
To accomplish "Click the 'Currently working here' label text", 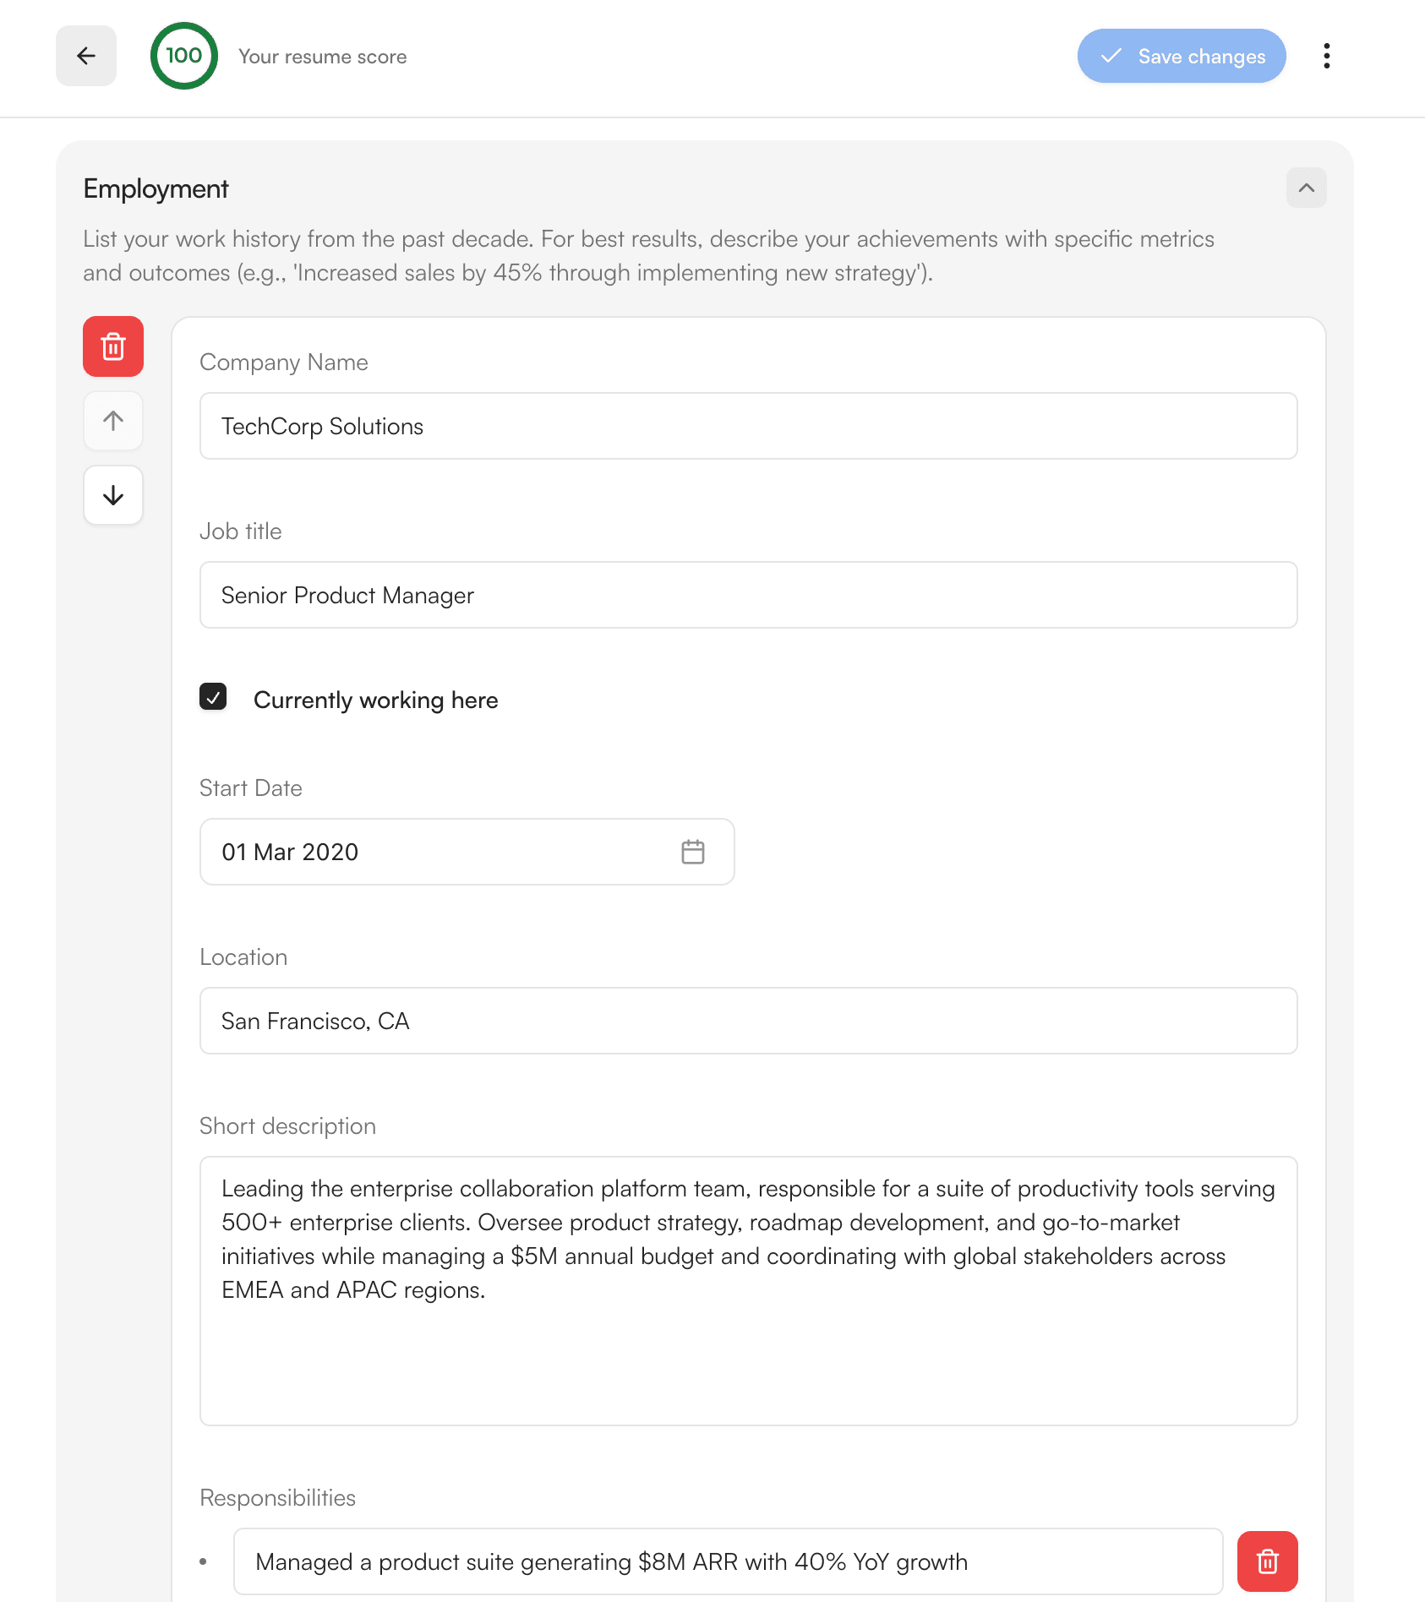I will [375, 700].
